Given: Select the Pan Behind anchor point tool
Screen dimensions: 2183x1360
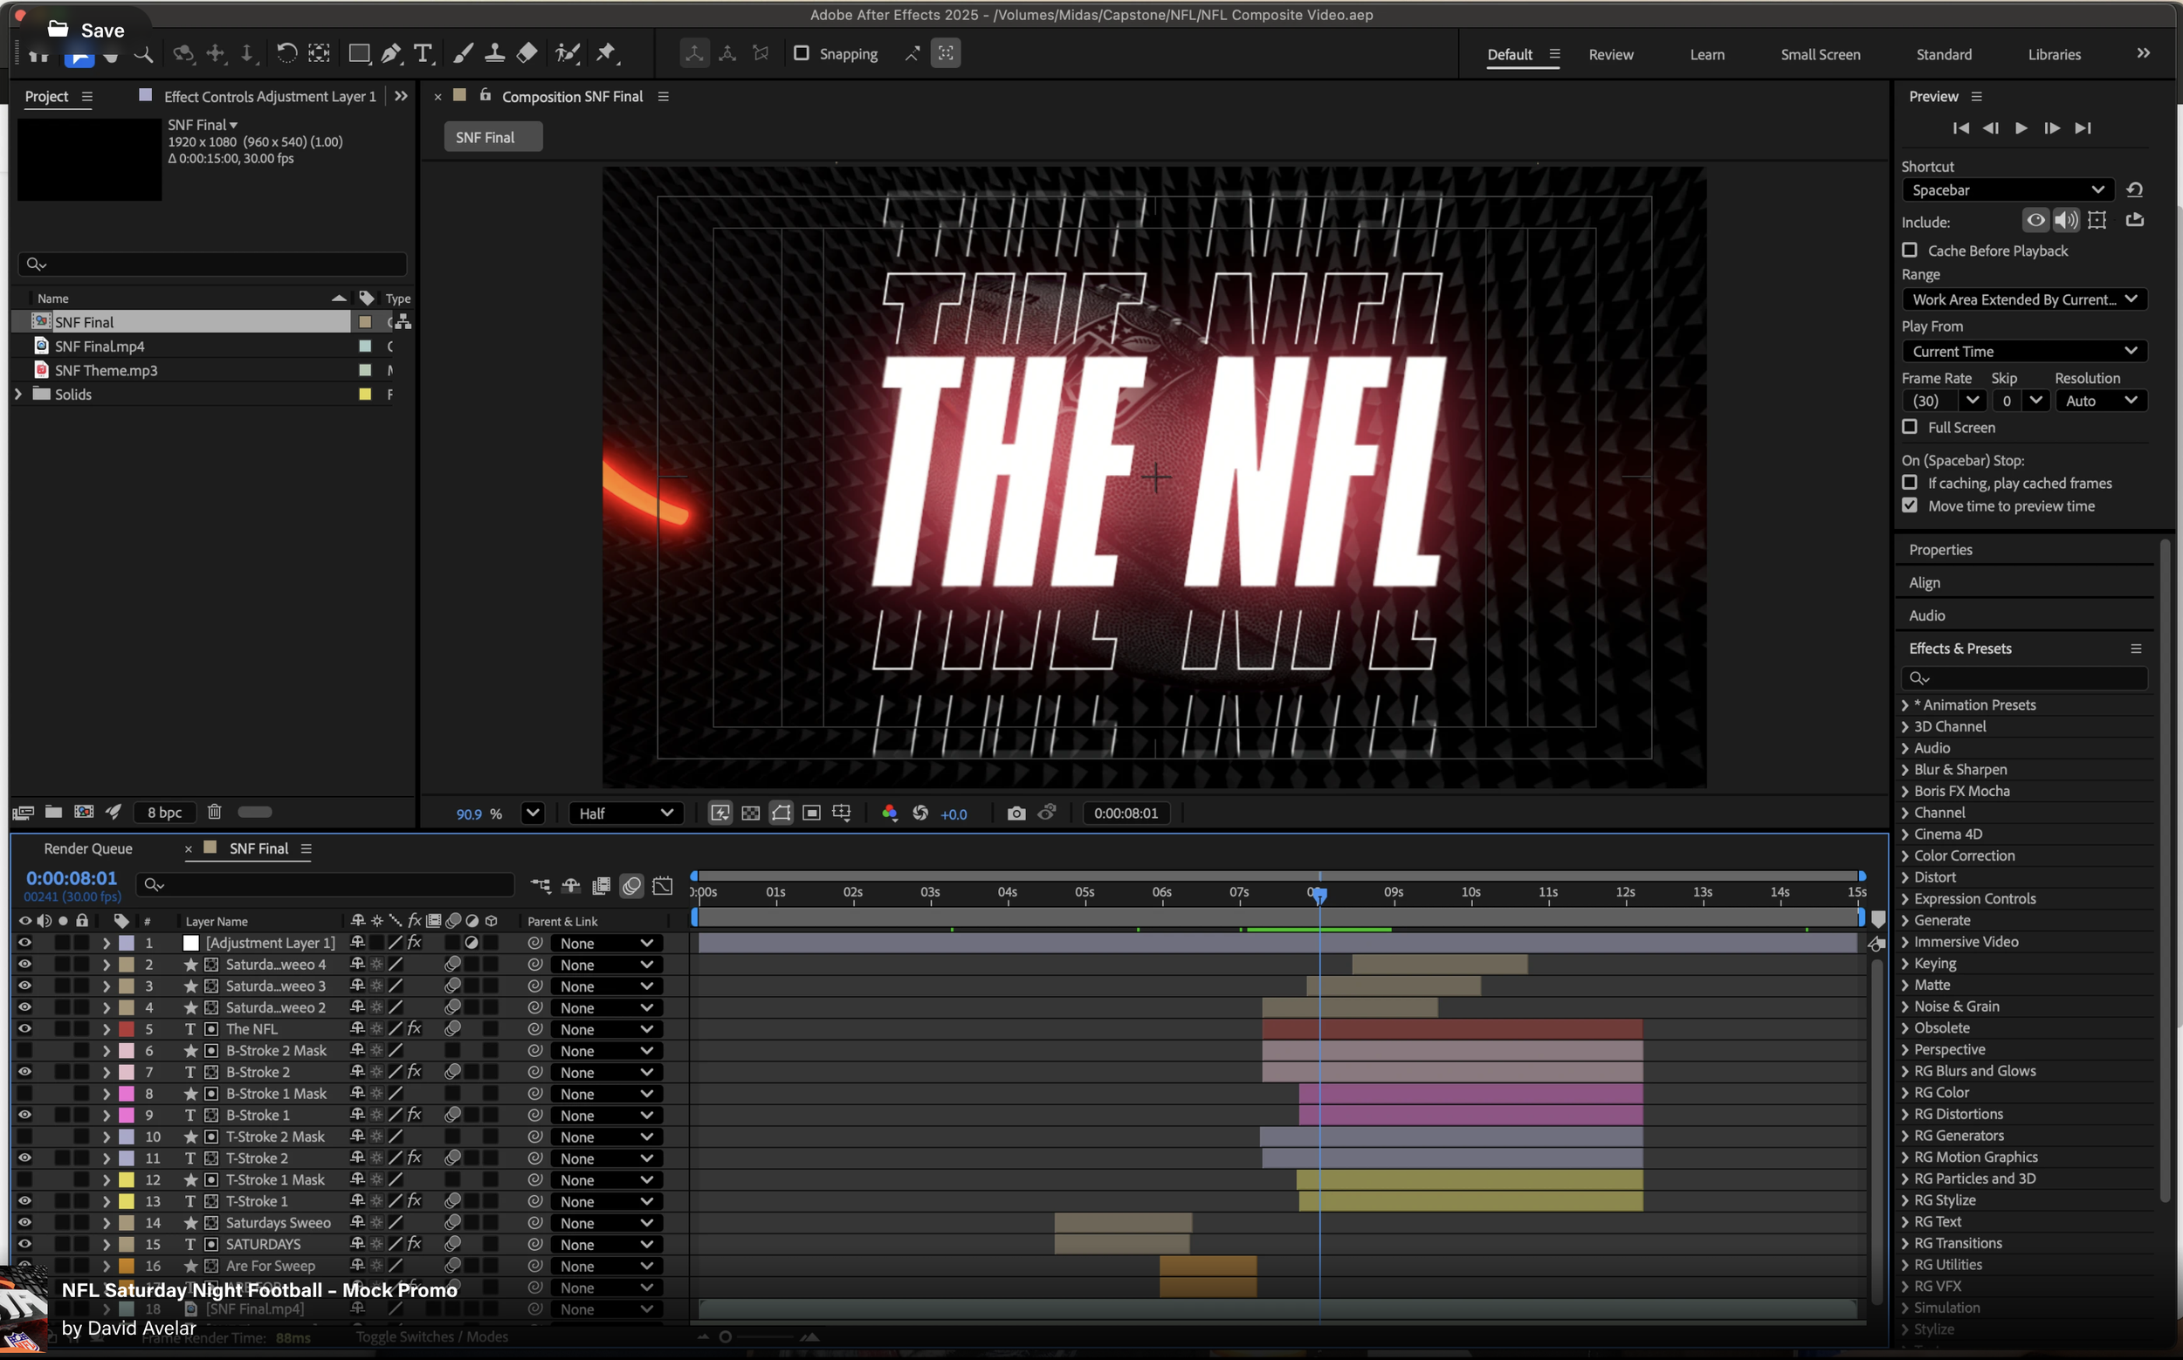Looking at the screenshot, I should point(320,54).
